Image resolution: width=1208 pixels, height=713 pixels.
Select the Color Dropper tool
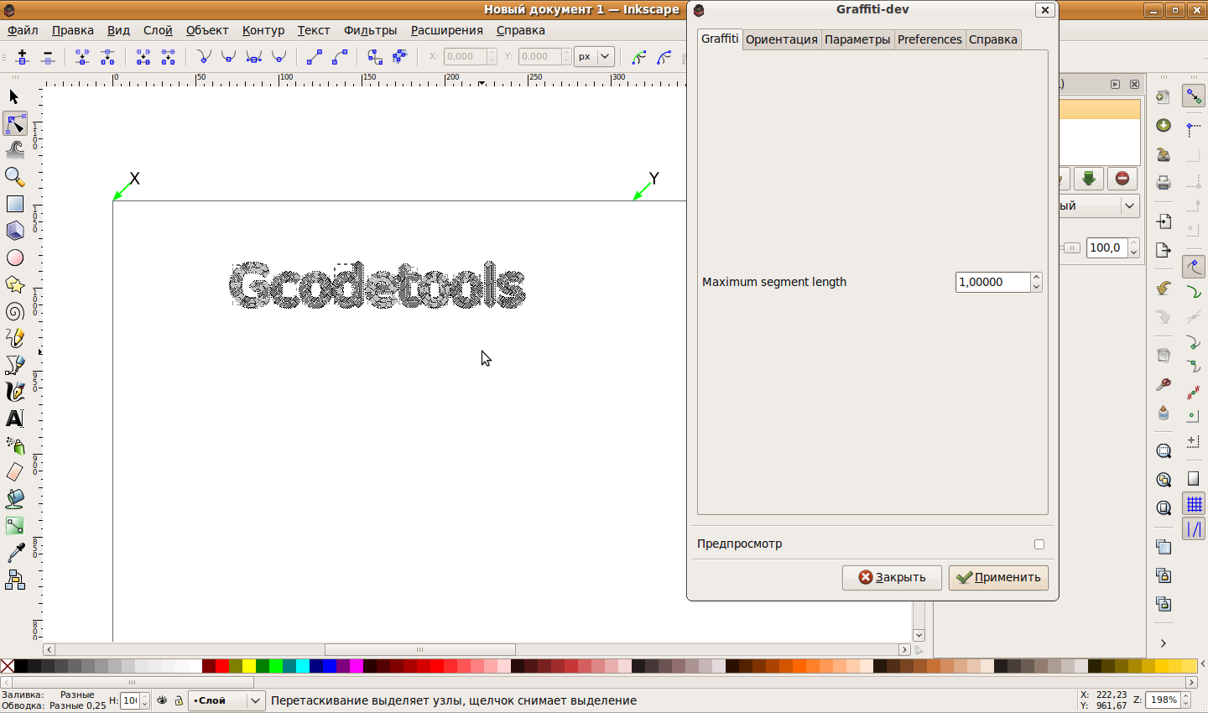14,553
